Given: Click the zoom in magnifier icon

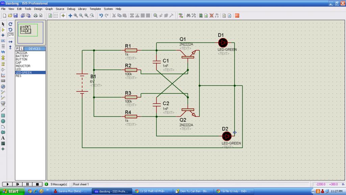Looking at the screenshot, I should pos(76,16).
